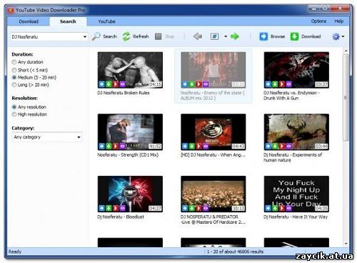Select High resolution radio button
The height and width of the screenshot is (263, 357).
click(x=14, y=114)
